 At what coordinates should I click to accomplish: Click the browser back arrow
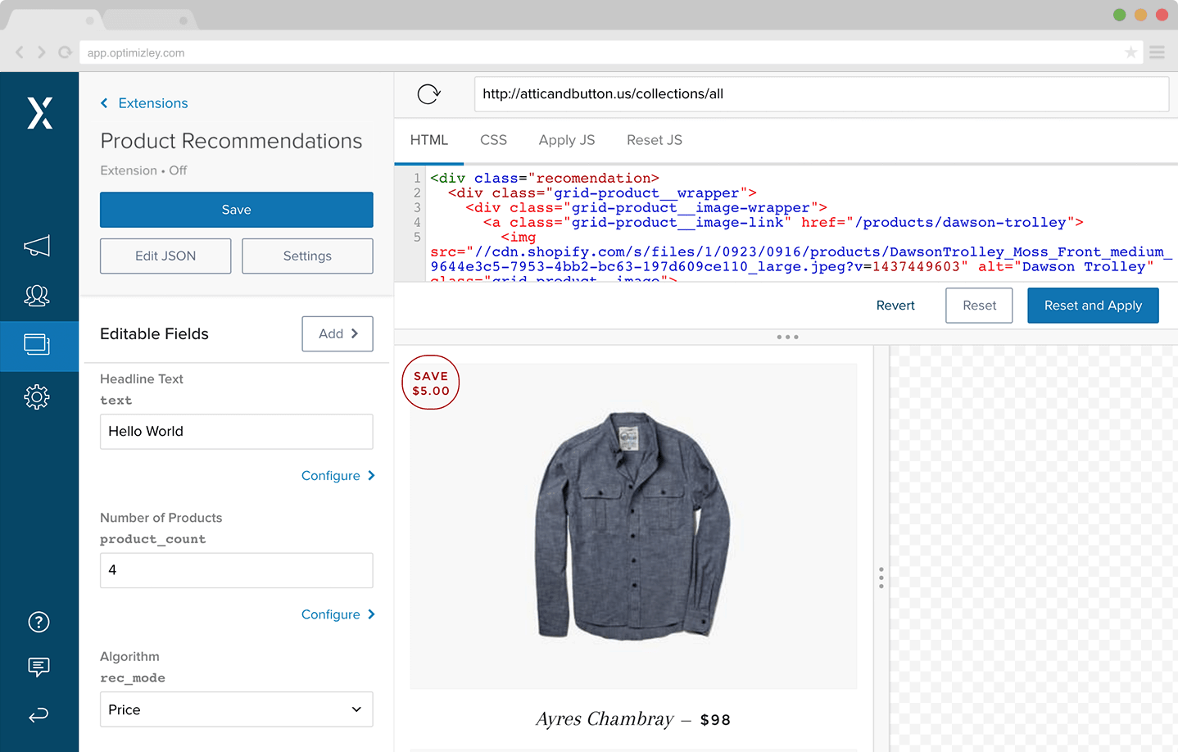tap(20, 52)
